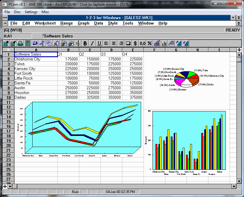
Task: Apply percent format icon
Action: (150, 43)
